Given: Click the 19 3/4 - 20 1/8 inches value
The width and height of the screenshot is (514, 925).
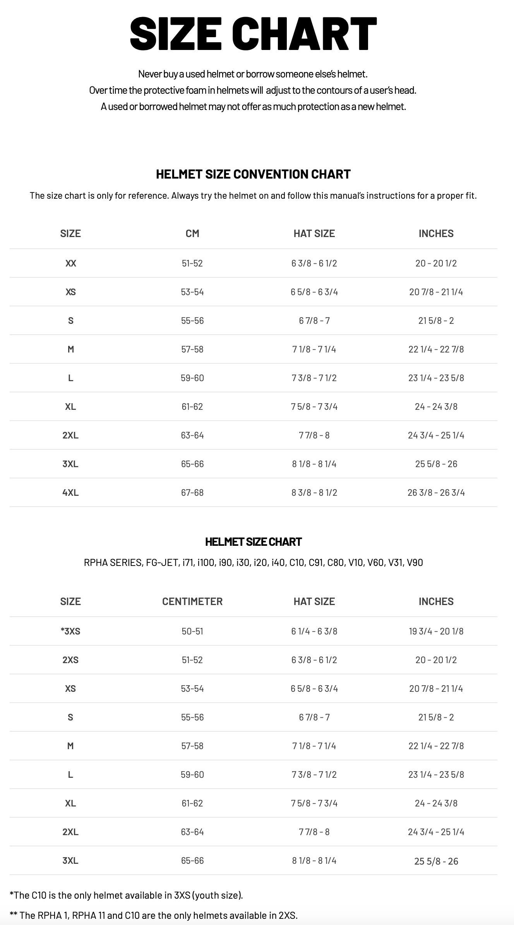Looking at the screenshot, I should coord(436,631).
